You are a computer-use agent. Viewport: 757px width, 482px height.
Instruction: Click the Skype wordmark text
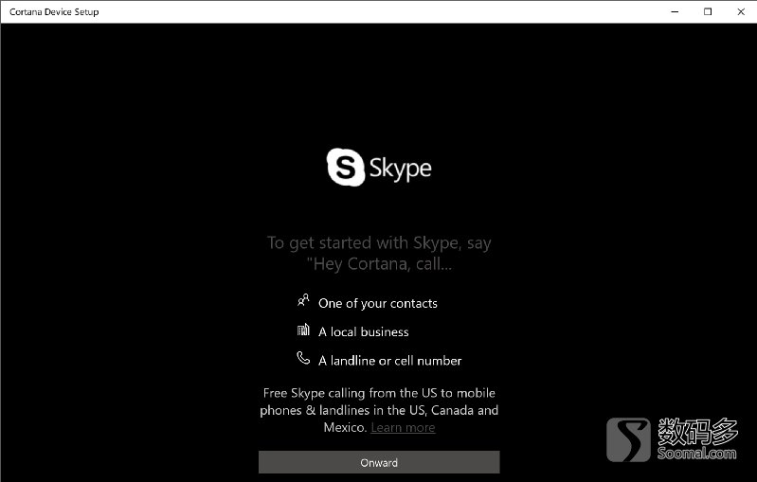[x=401, y=169]
